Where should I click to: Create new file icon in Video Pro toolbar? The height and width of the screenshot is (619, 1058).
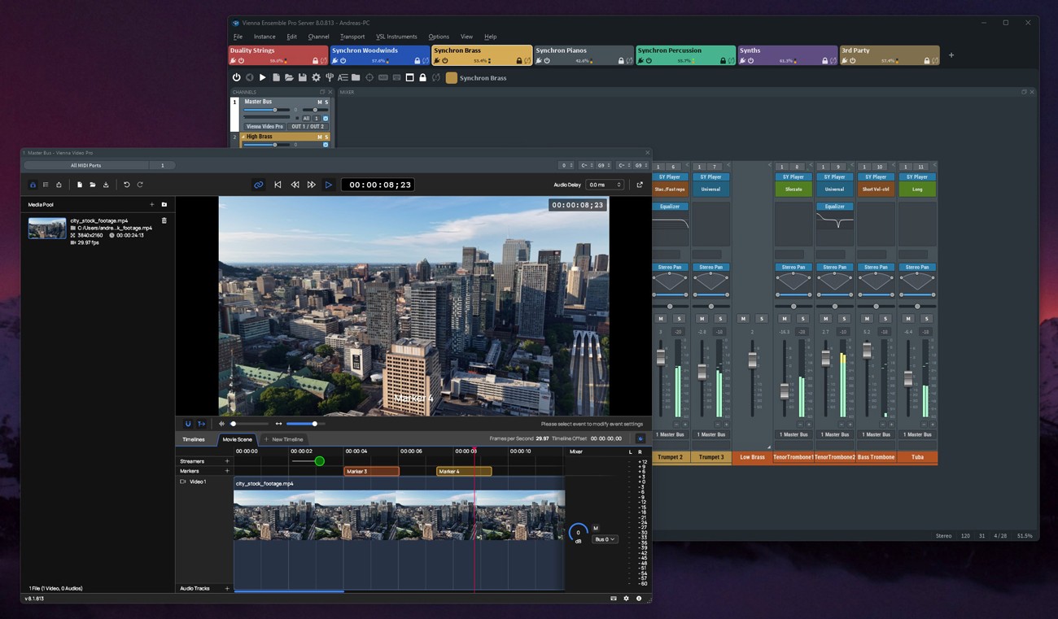coord(79,185)
